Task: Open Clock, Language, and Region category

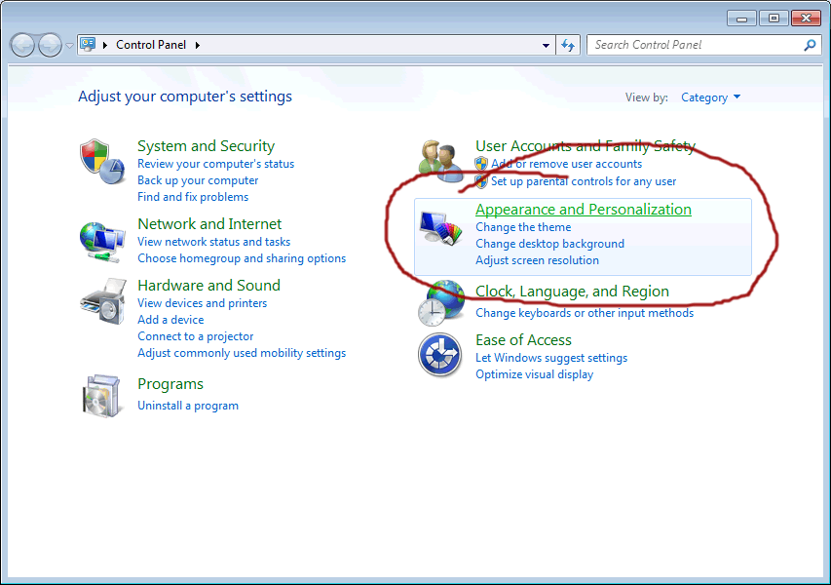Action: pos(572,292)
